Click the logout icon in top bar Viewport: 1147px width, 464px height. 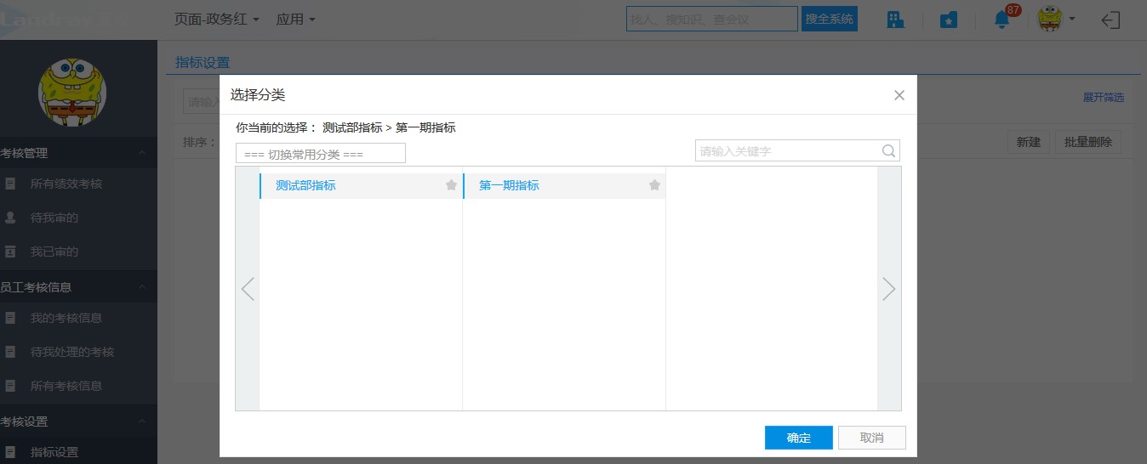coord(1110,20)
